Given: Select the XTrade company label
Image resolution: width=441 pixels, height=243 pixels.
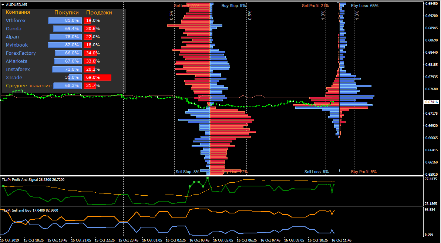Looking at the screenshot, I should 14,77.
